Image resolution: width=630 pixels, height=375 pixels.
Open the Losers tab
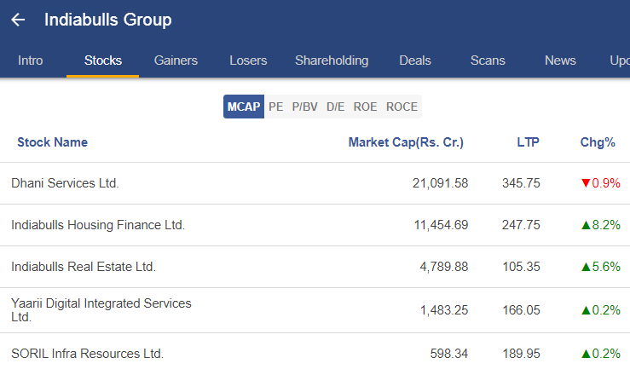coord(248,61)
